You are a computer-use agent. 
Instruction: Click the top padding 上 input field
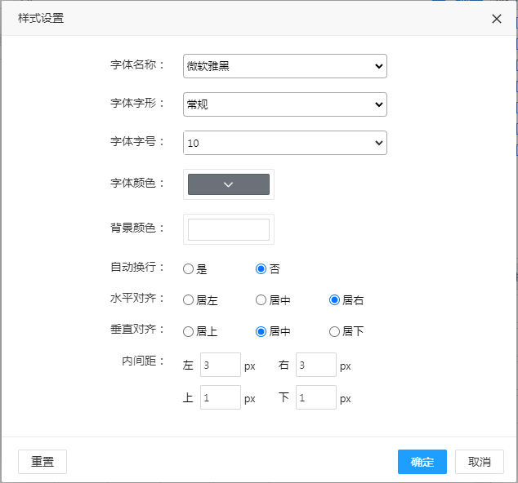coord(220,398)
